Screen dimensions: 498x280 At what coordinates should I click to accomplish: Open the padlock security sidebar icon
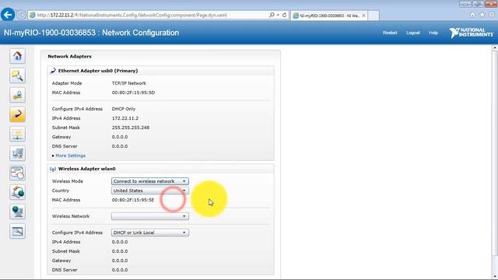(x=17, y=95)
